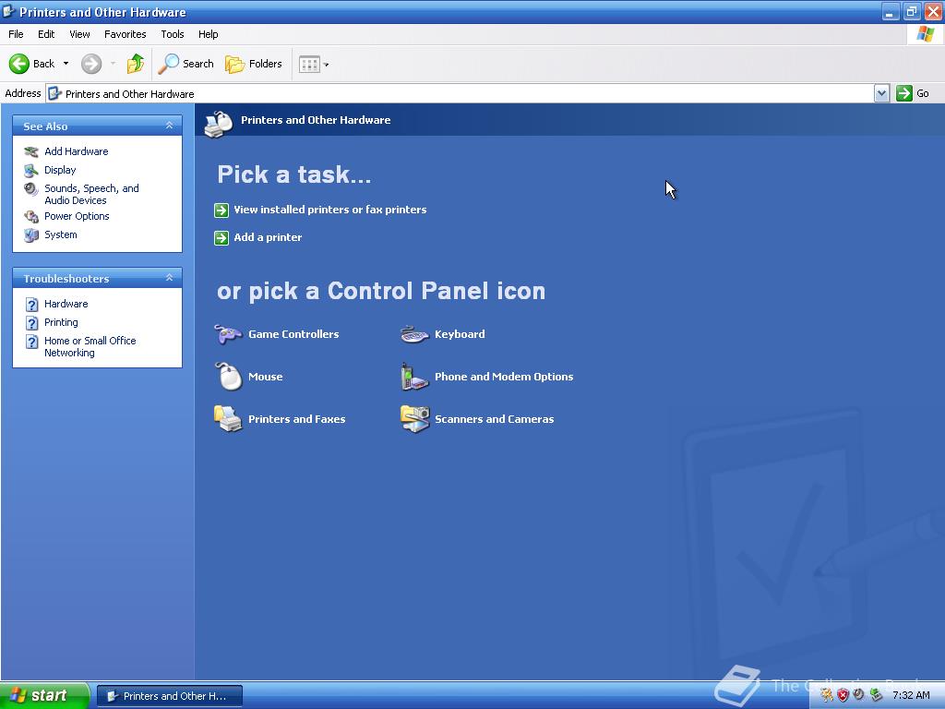Image resolution: width=945 pixels, height=709 pixels.
Task: Open the Phone and Modem Options label
Action: pos(504,377)
